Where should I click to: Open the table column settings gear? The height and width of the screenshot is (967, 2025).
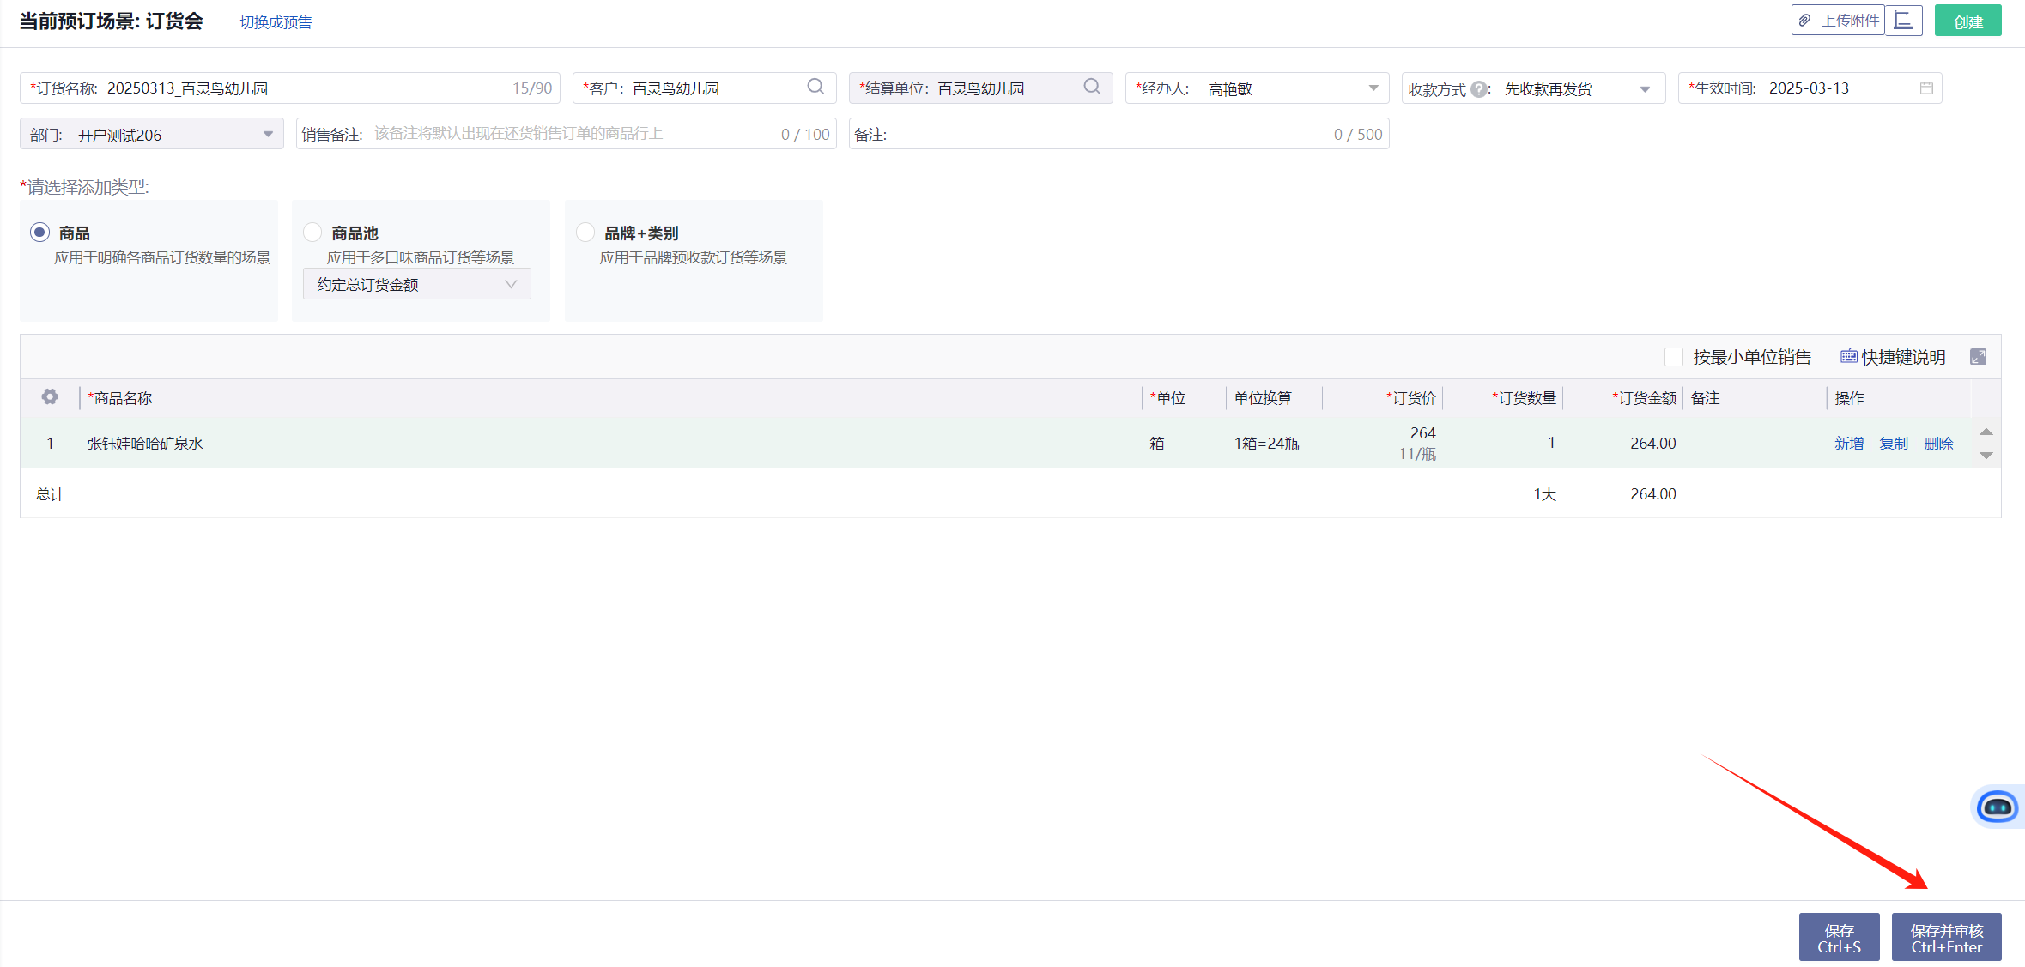[x=50, y=397]
